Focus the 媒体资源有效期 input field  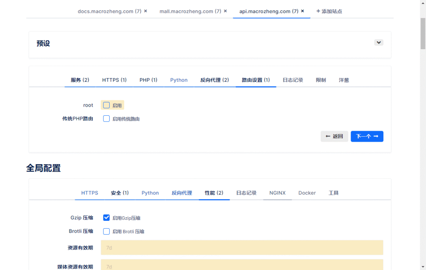tap(242, 264)
